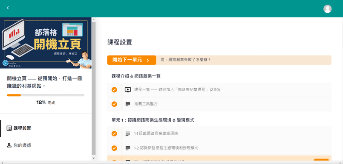Click section heading 單元 1：認識網路商業生態環境
Image resolution: width=343 pixels, height=164 pixels.
(x=153, y=120)
